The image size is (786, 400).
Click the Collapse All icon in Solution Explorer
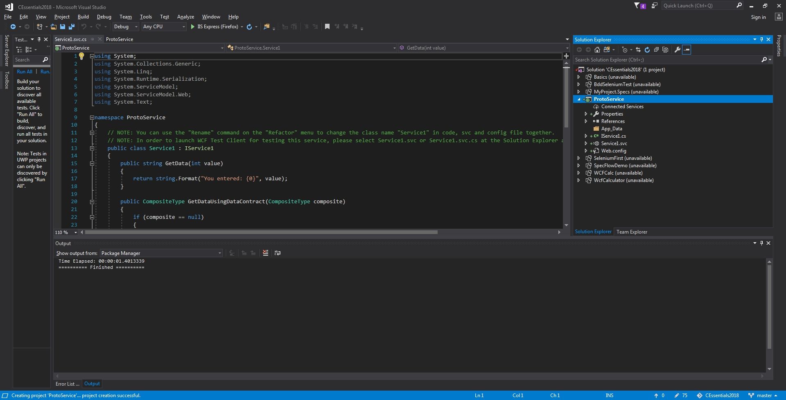pos(656,50)
